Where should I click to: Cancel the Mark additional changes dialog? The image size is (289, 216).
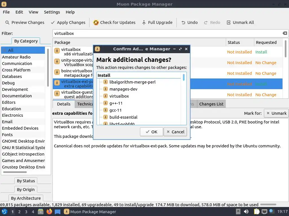pos(175,132)
